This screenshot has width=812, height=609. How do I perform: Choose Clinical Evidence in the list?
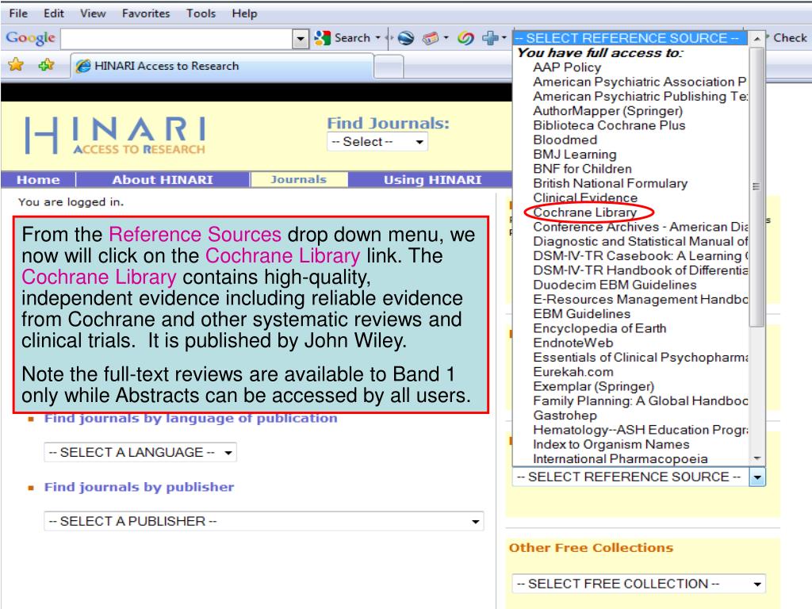click(x=585, y=197)
